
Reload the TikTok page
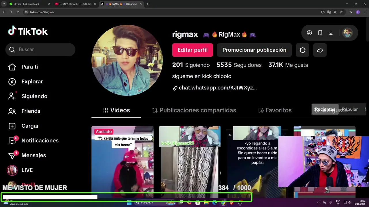point(18,12)
